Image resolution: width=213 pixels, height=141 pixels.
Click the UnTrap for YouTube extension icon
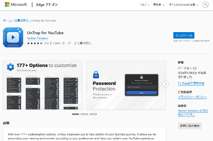(x=13, y=37)
